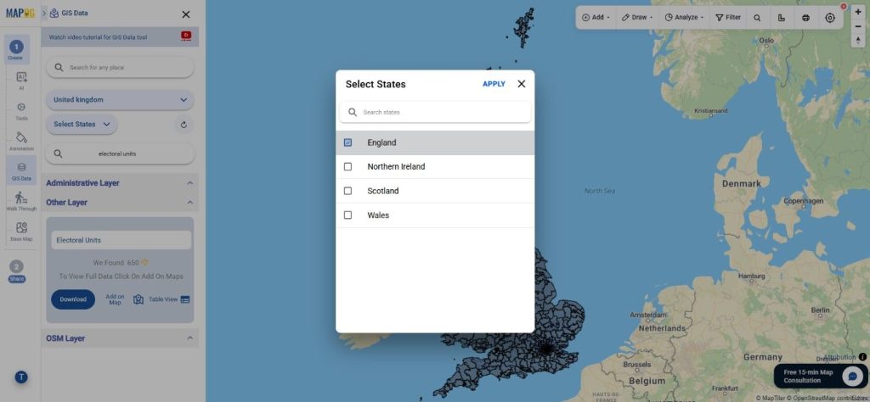
Task: Open the Analyze menu in map toolbar
Action: pyautogui.click(x=684, y=18)
